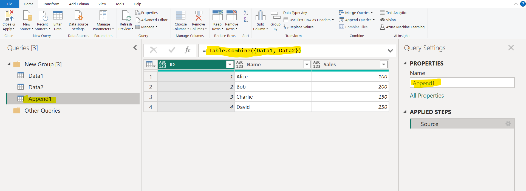
Task: Collapse the New Group [3] folder
Action: tap(9, 64)
